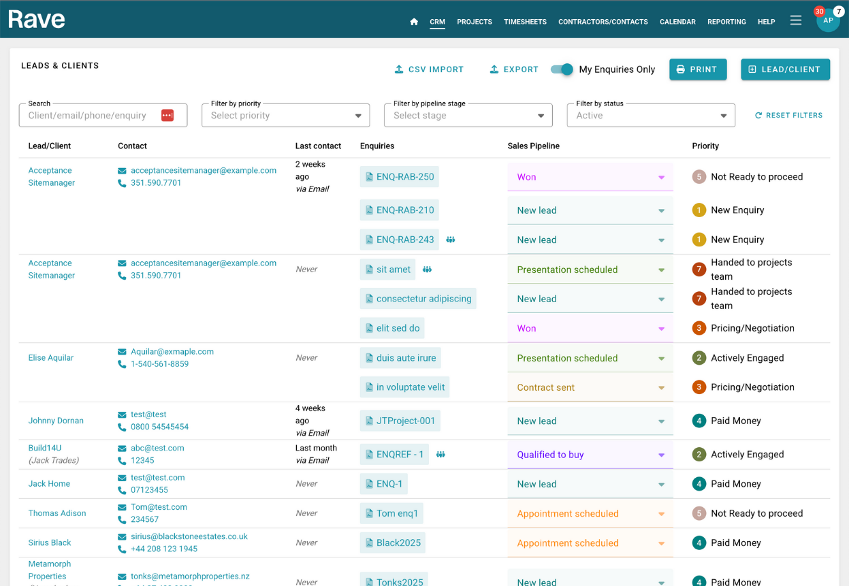Open Sales Pipeline dropdown for ENQREF - 1
849x586 pixels.
[590, 455]
